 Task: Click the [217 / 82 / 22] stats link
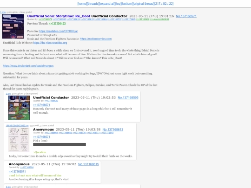coord(164,4)
